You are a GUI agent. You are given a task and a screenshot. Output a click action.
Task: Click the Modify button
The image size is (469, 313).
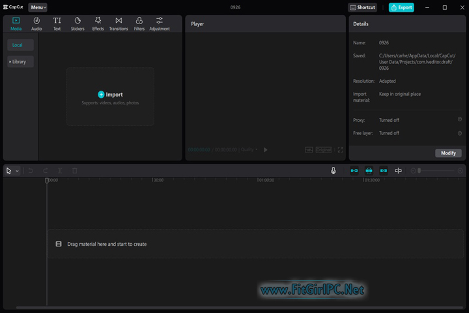(448, 153)
